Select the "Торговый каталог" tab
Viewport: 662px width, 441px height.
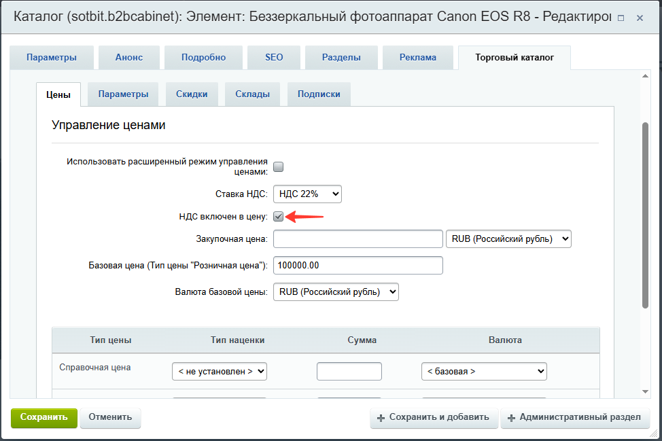coord(515,57)
